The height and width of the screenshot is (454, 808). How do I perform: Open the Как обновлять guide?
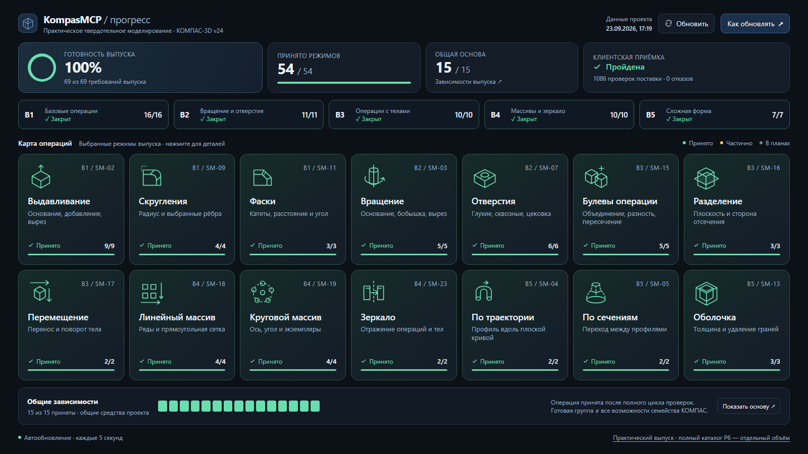[x=755, y=24]
